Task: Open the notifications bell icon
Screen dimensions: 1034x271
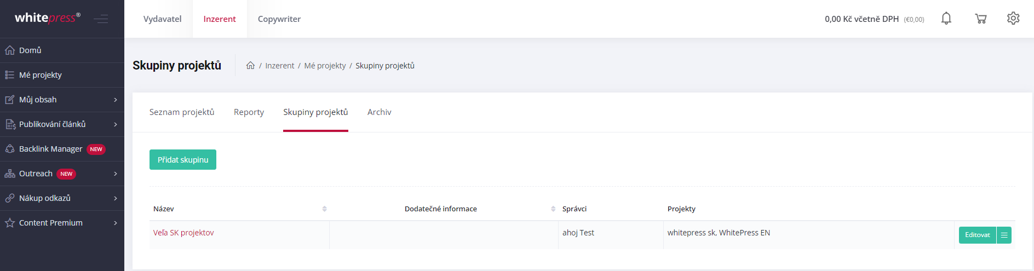Action: [946, 19]
